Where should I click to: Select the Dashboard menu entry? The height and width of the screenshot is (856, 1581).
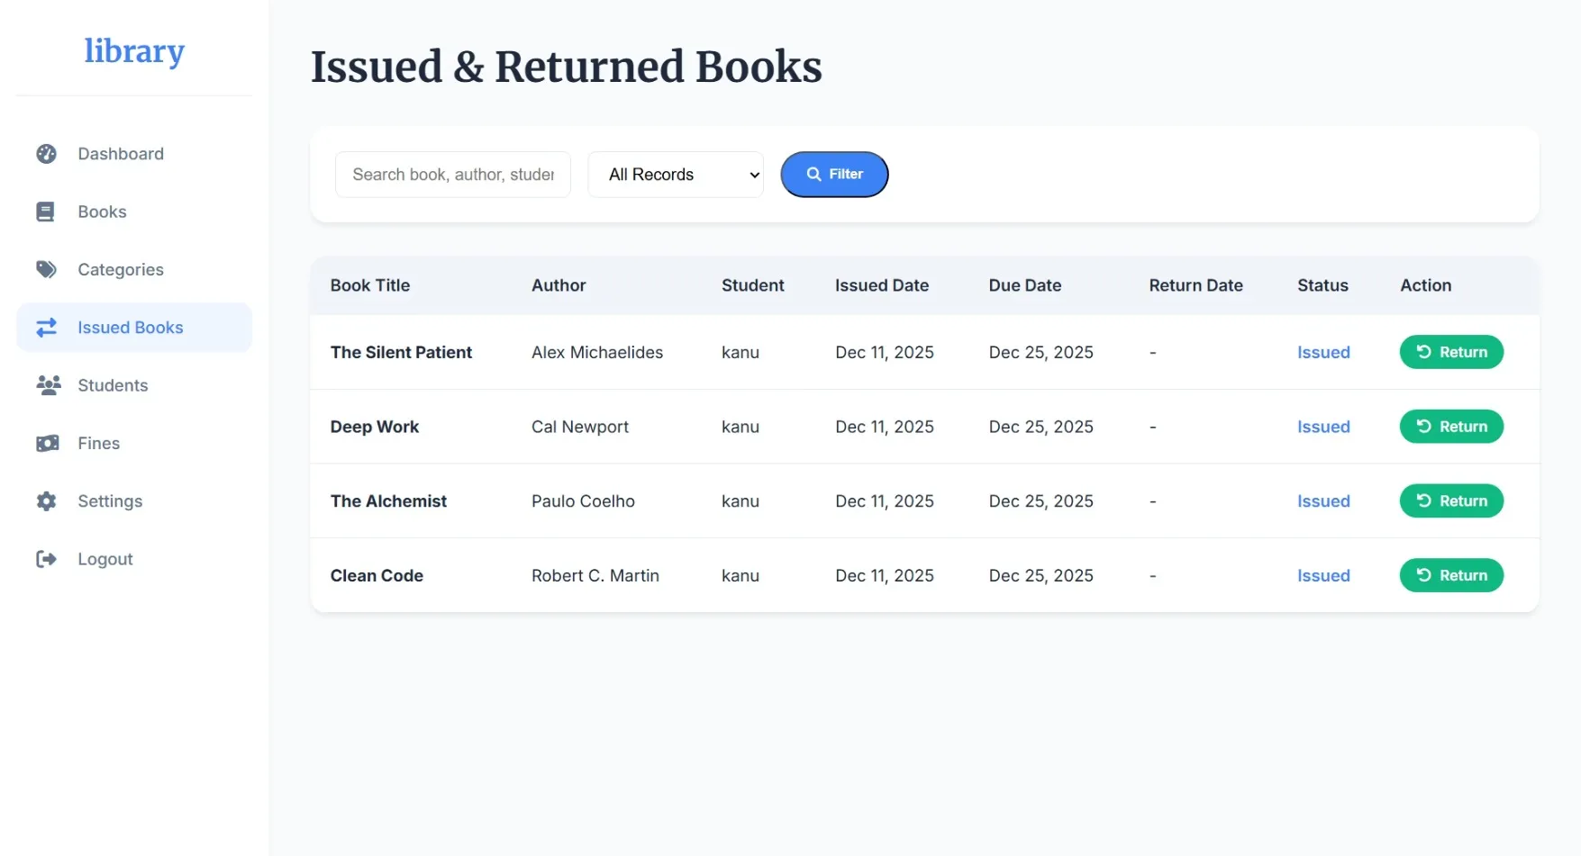(120, 154)
